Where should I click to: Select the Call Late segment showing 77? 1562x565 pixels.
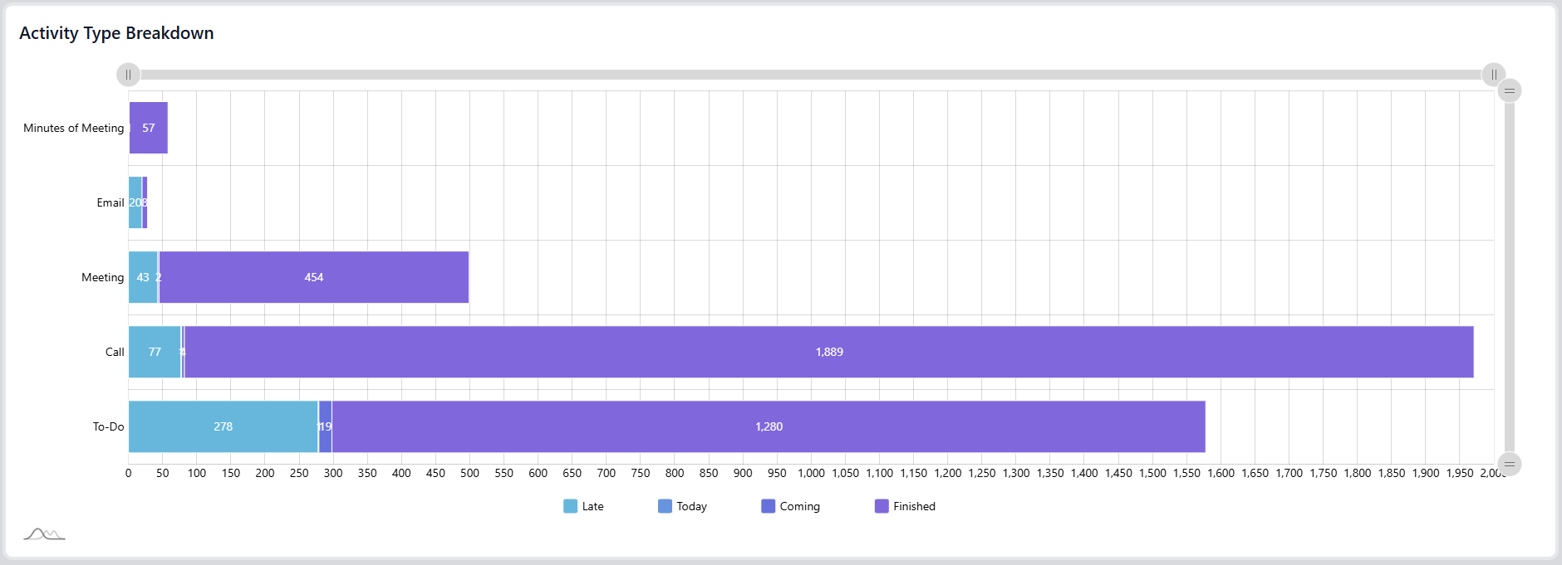tap(155, 352)
